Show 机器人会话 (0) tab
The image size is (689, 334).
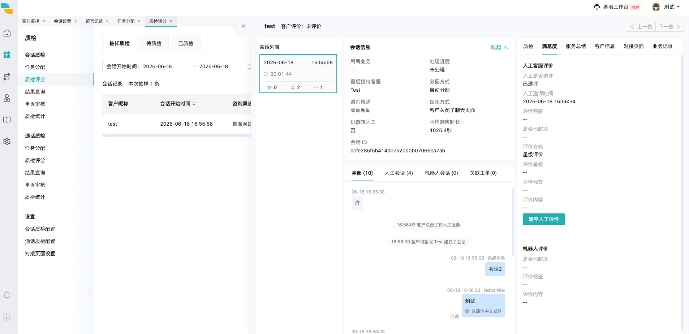[x=442, y=173]
